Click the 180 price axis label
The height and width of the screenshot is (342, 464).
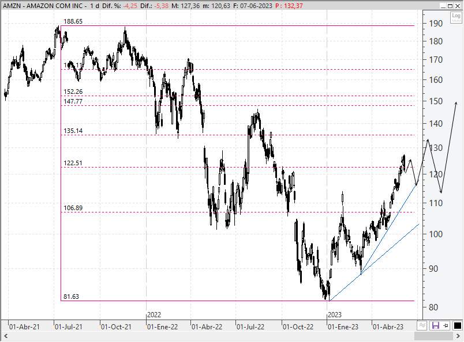click(436, 41)
